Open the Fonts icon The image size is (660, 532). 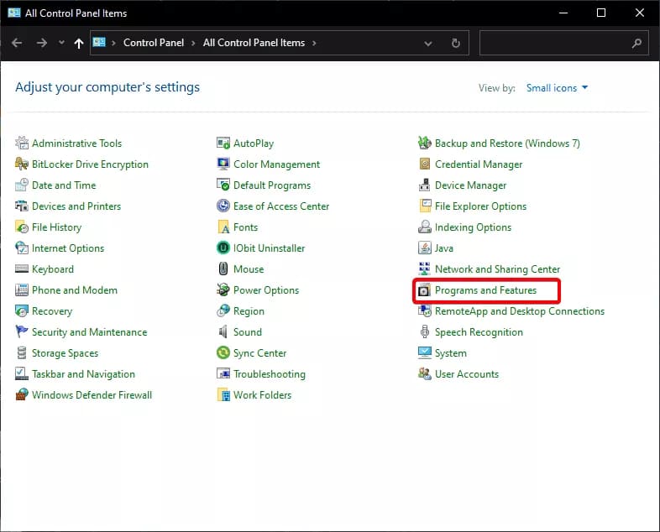click(x=223, y=227)
